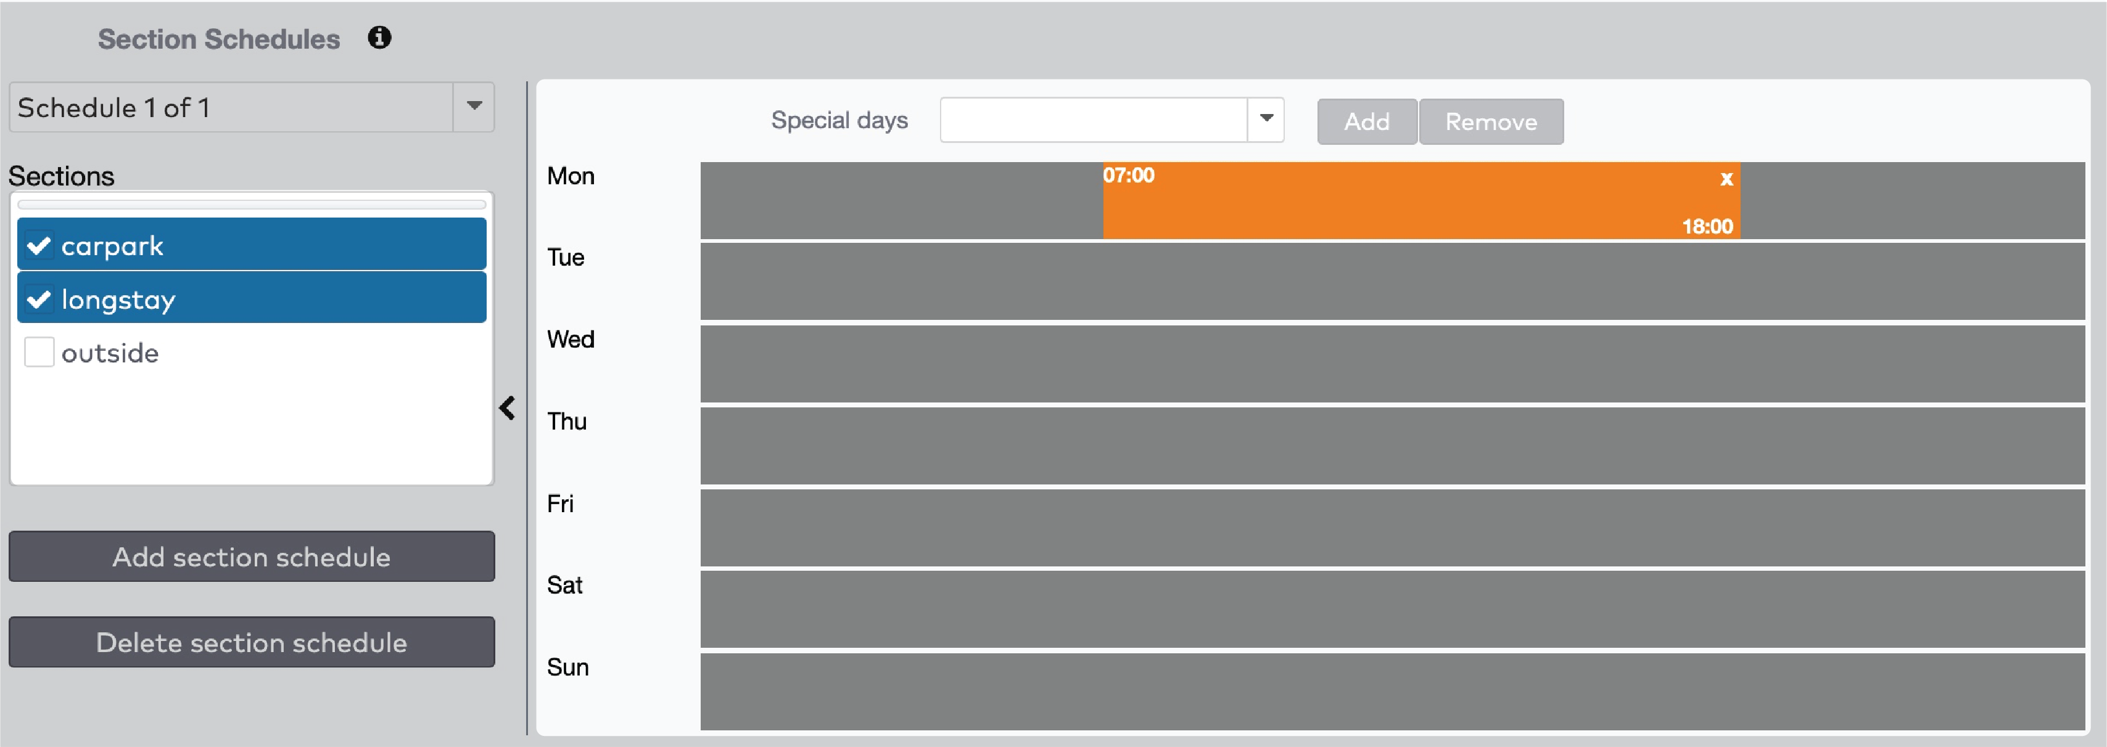The width and height of the screenshot is (2107, 747).
Task: Open the Schedule 1 of 1 dropdown
Action: coord(474,107)
